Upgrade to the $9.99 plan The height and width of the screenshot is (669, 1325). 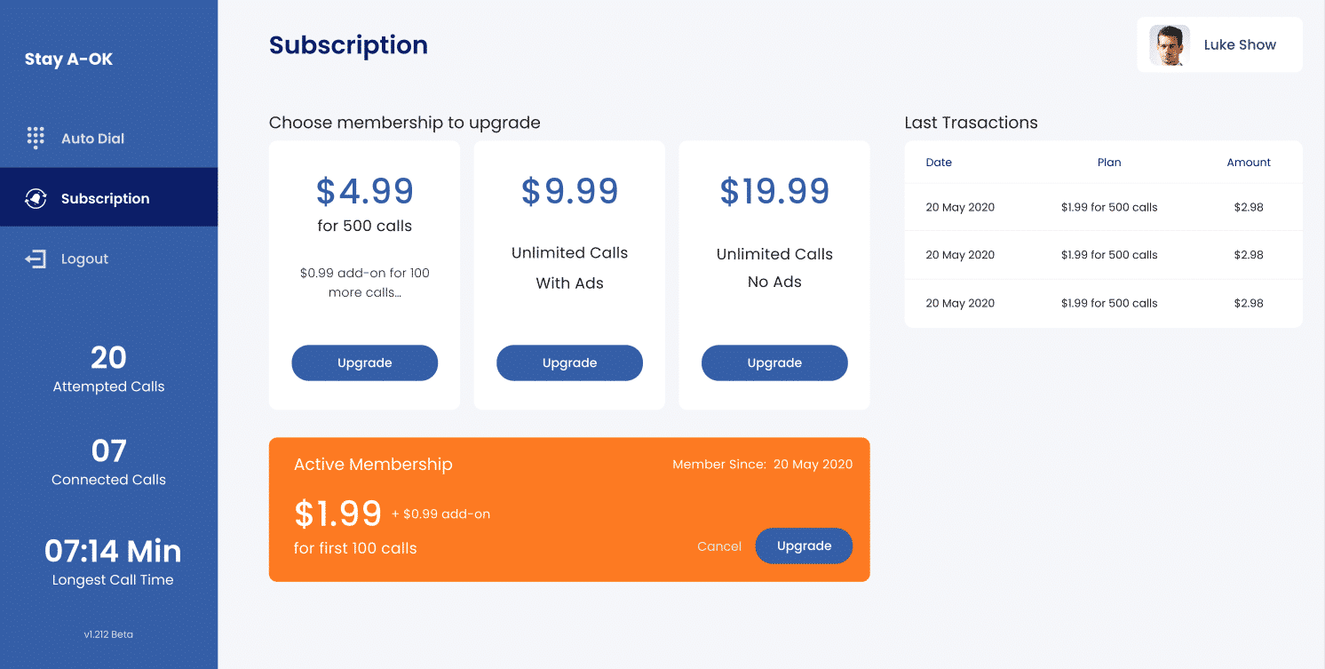pyautogui.click(x=569, y=362)
